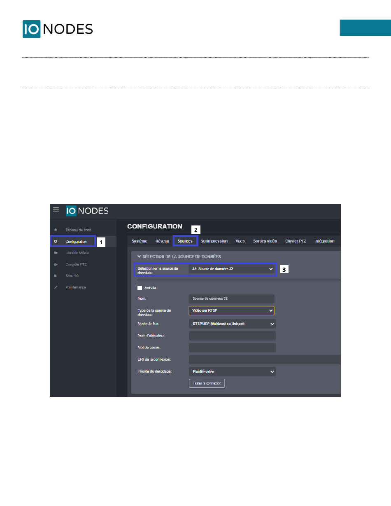
Task: Open the Surimpression tab
Action: click(214, 241)
